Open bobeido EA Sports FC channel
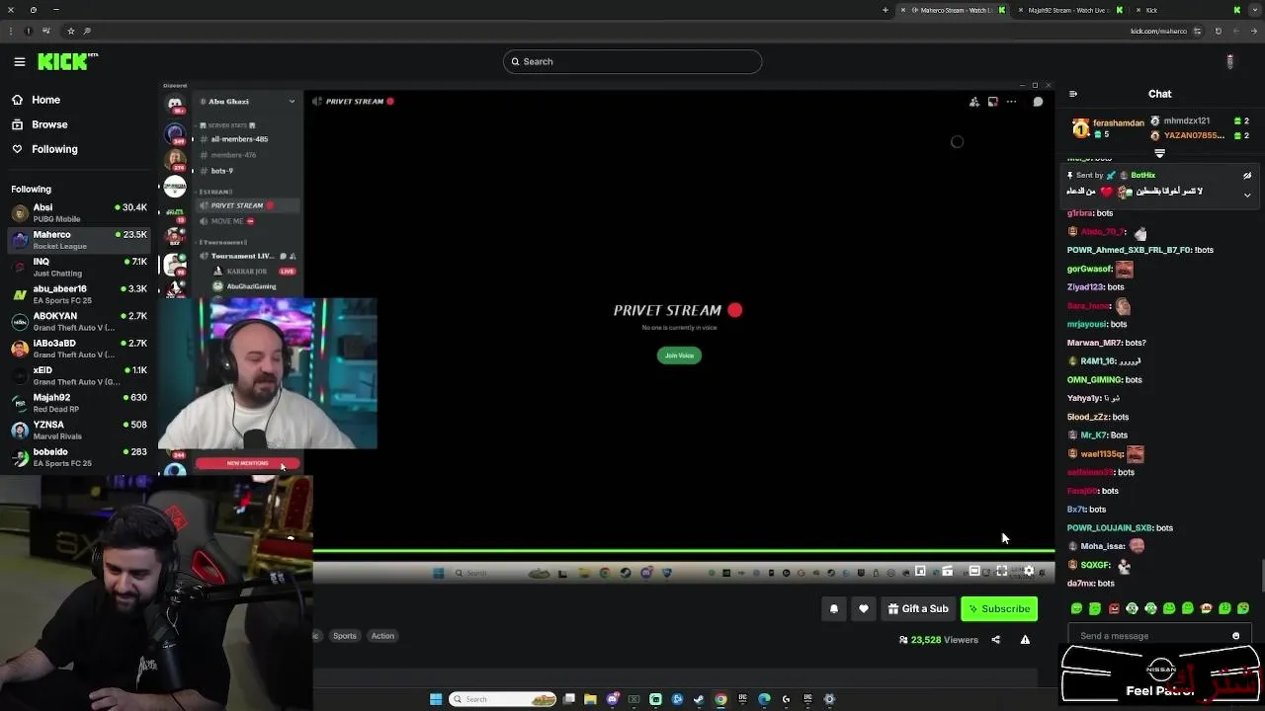The height and width of the screenshot is (711, 1265). 79,457
